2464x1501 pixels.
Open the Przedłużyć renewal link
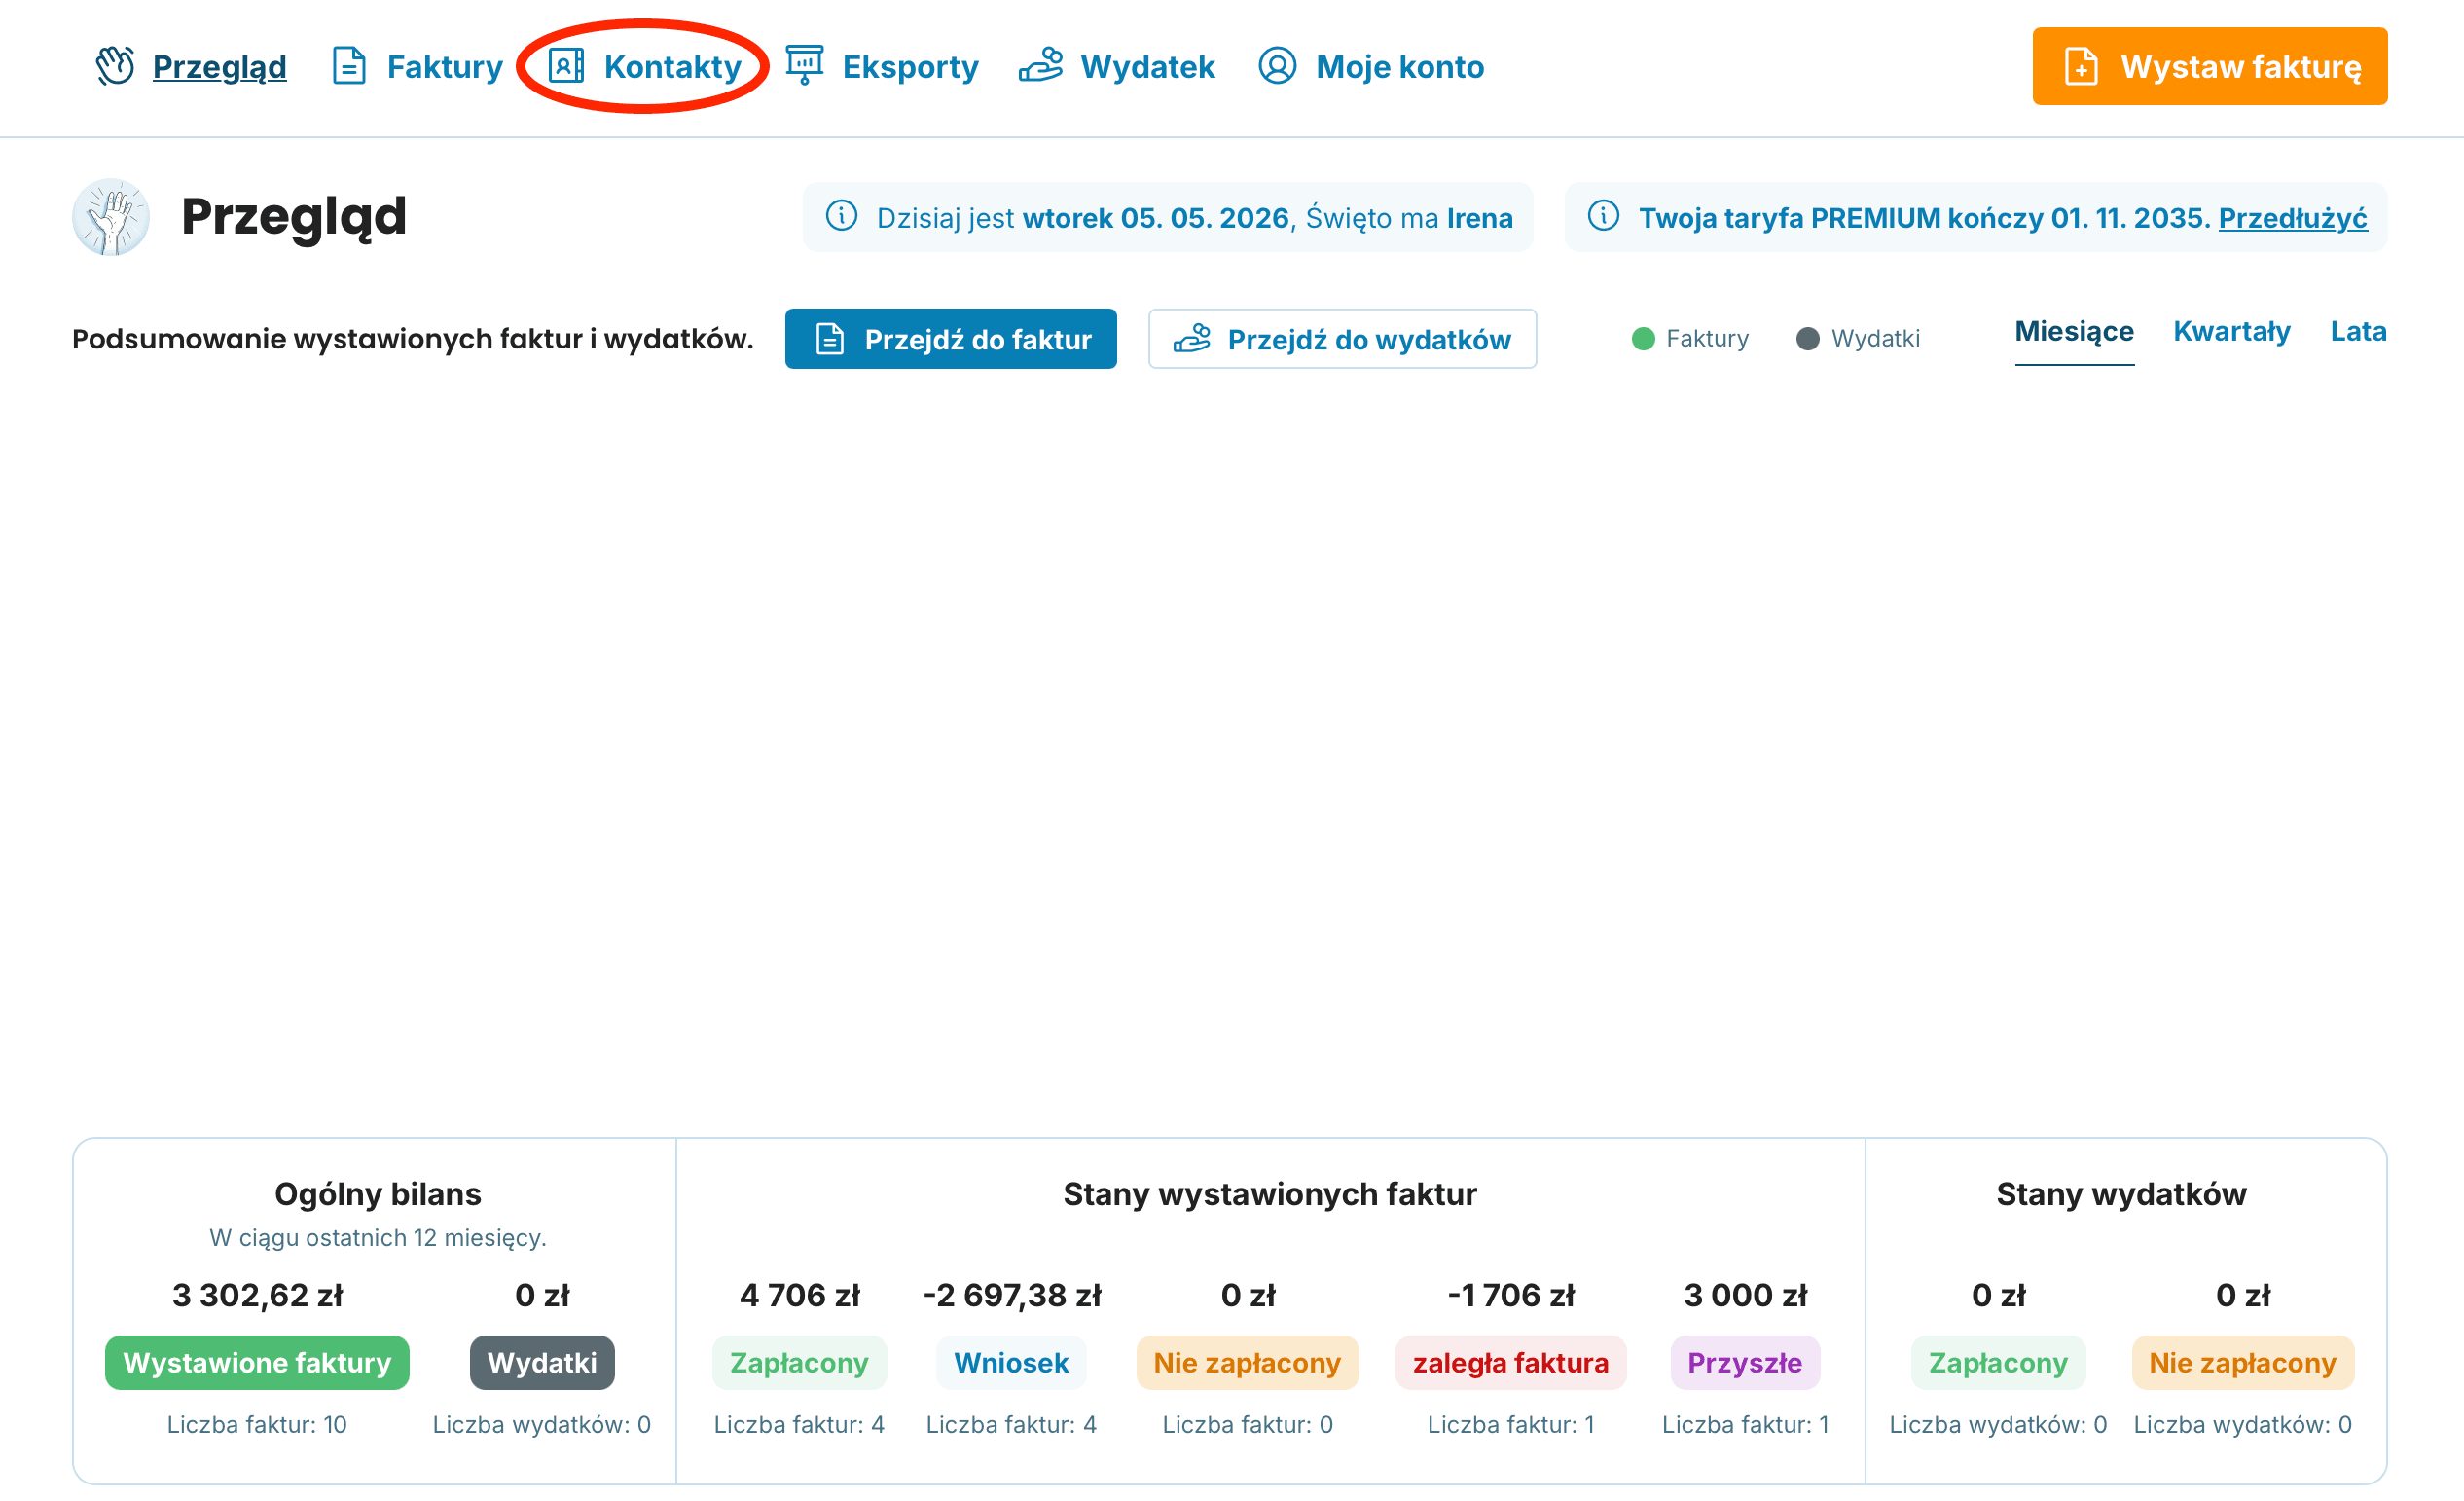point(2292,218)
